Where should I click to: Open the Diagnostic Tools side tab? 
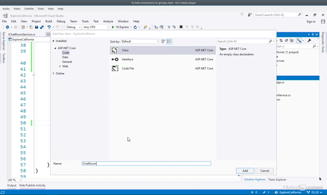coord(323,42)
